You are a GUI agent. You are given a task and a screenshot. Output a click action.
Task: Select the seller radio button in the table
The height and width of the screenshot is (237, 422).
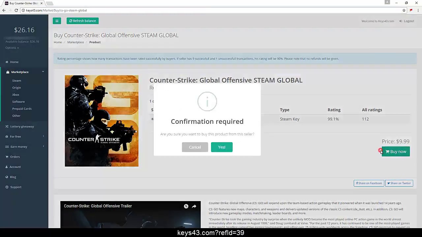[152, 119]
